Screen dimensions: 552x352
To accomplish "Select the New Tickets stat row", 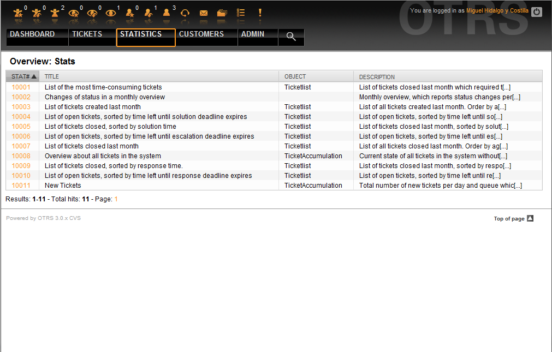I will 63,186.
